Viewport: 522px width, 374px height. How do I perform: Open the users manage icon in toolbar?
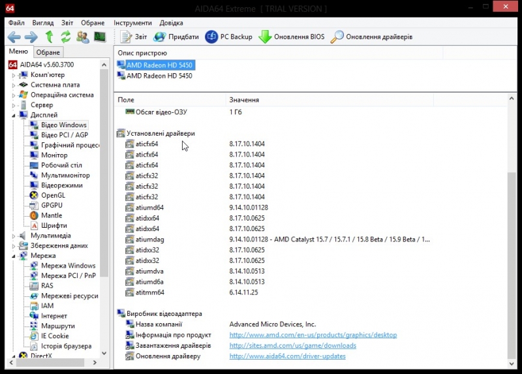point(83,37)
